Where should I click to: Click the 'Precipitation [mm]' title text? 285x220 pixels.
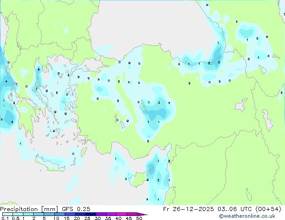[29, 209]
